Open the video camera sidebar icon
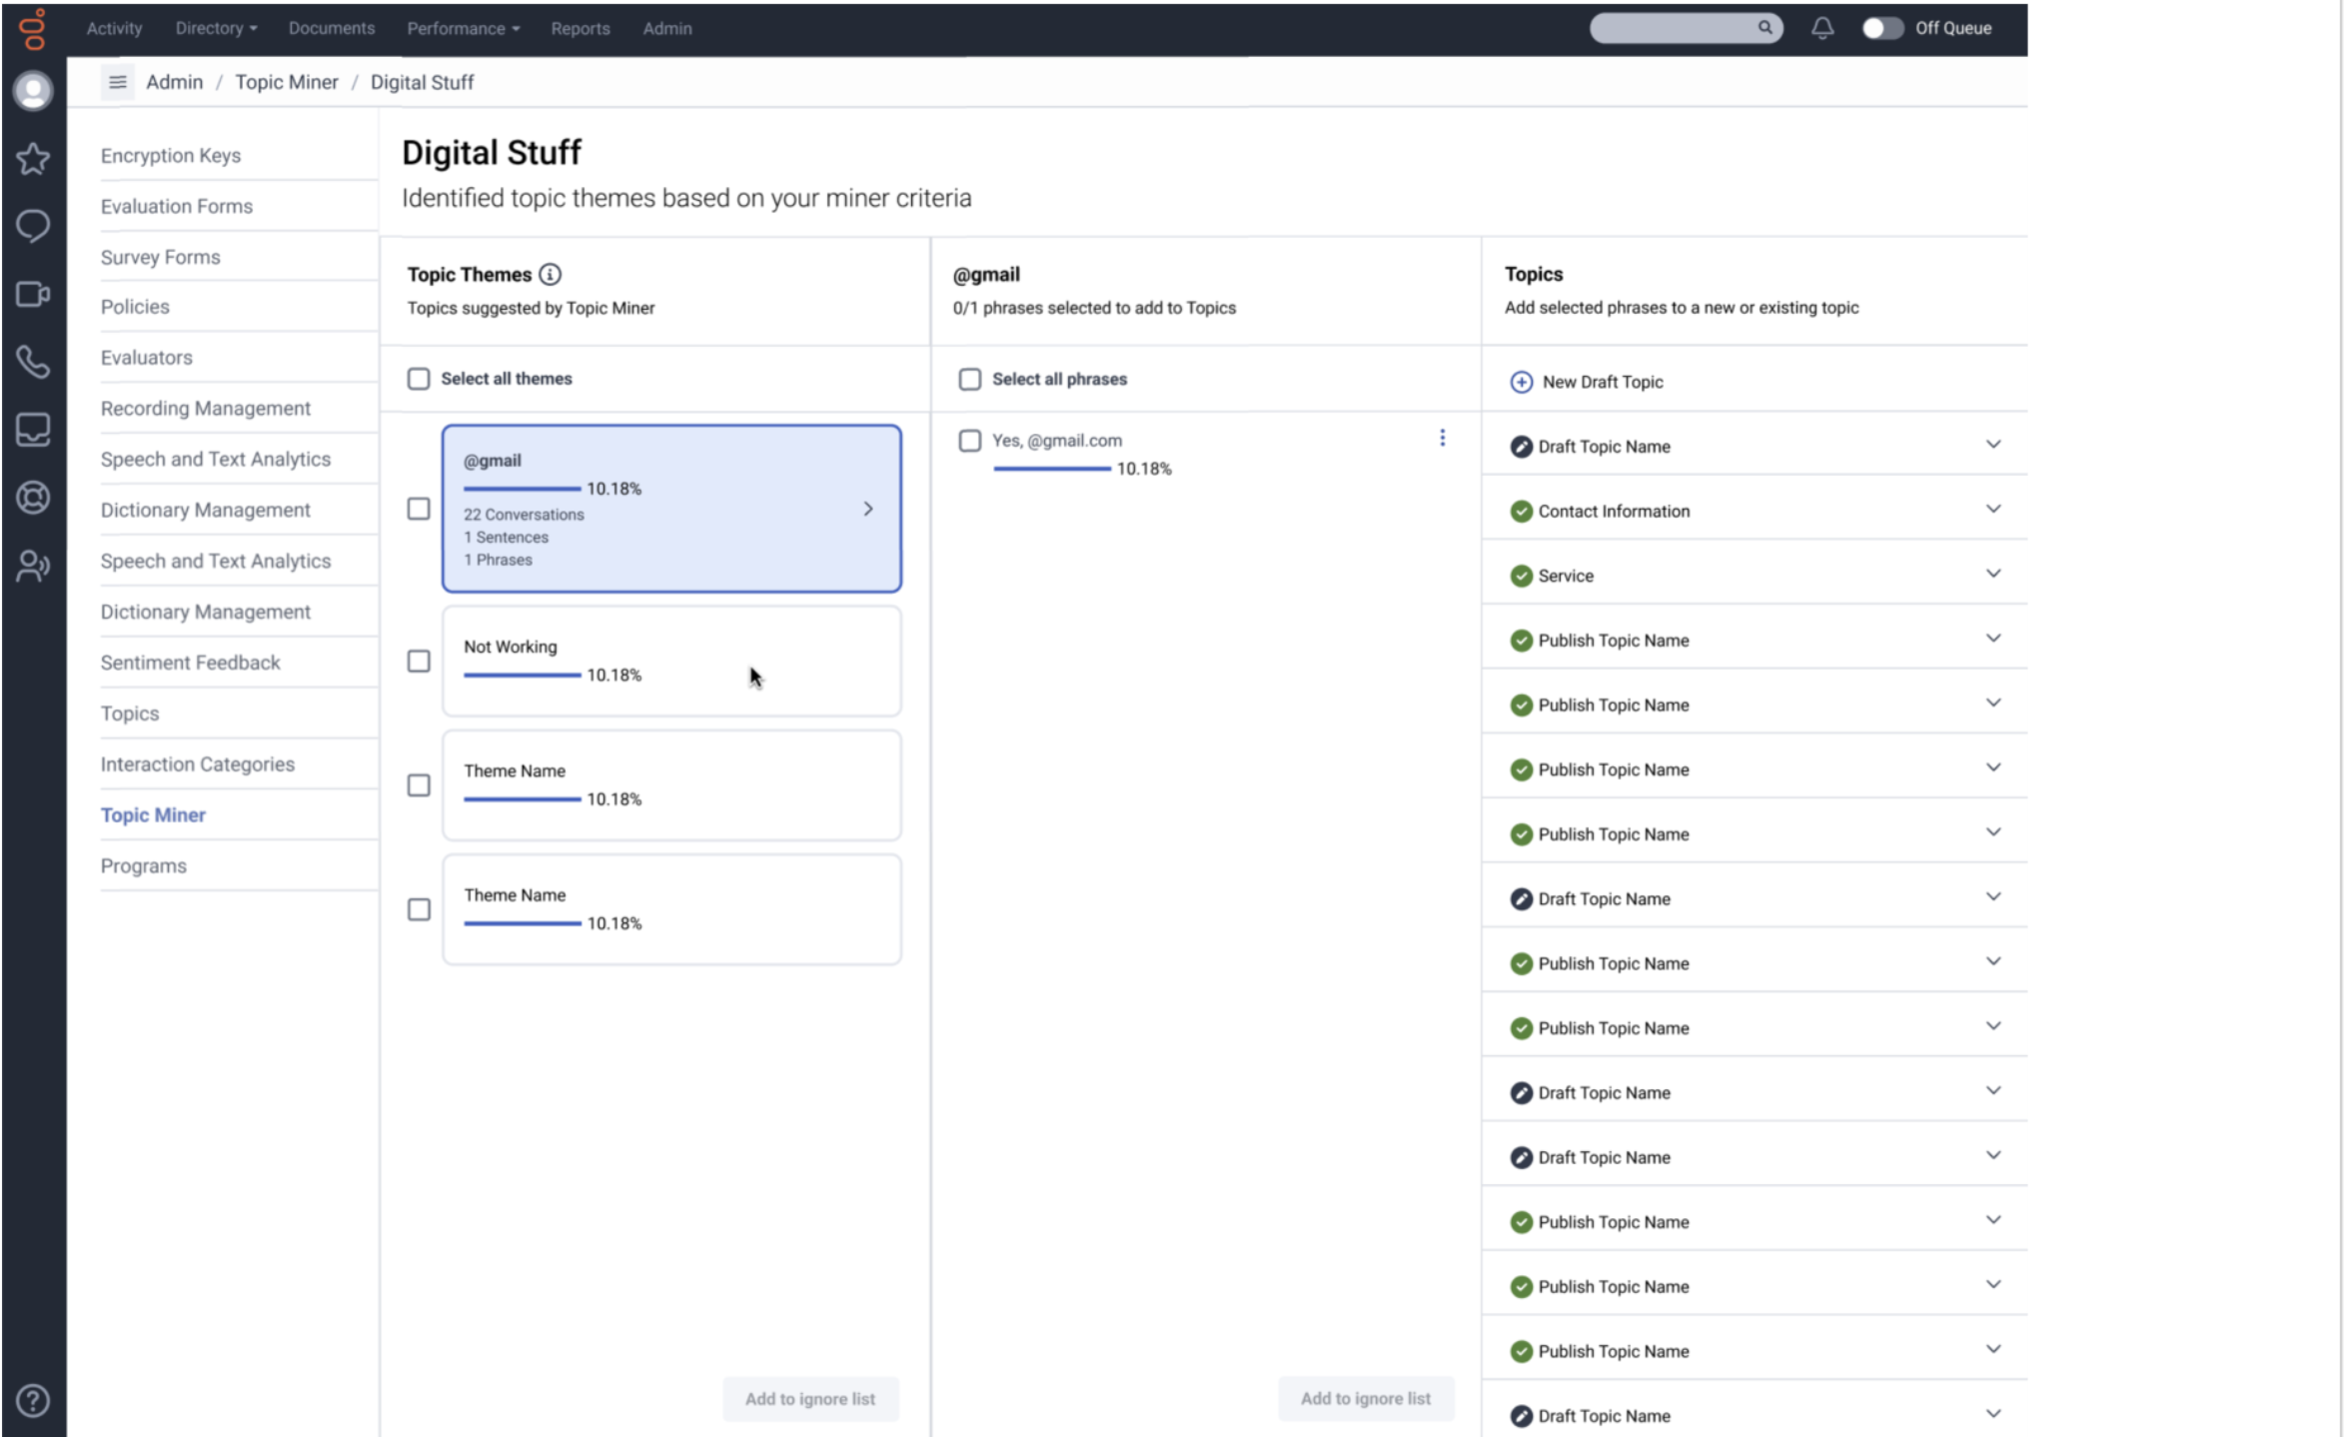The image size is (2344, 1437). click(33, 294)
